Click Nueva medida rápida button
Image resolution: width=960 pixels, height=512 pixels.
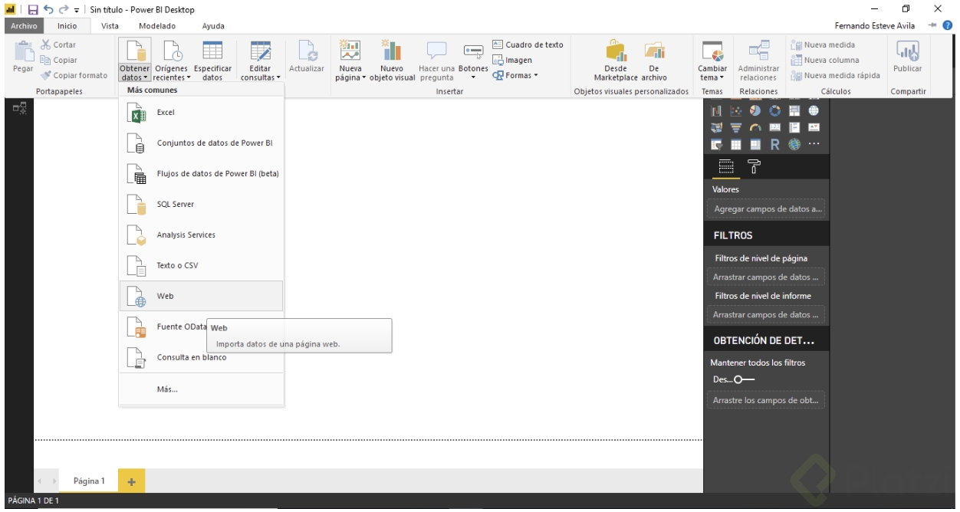tap(835, 75)
